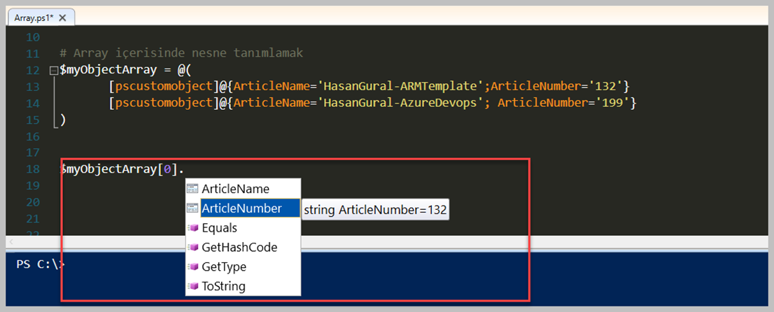Screen dimensions: 774x312
Task: Click the ArticleName property icon in IntelliSense
Action: pos(192,189)
